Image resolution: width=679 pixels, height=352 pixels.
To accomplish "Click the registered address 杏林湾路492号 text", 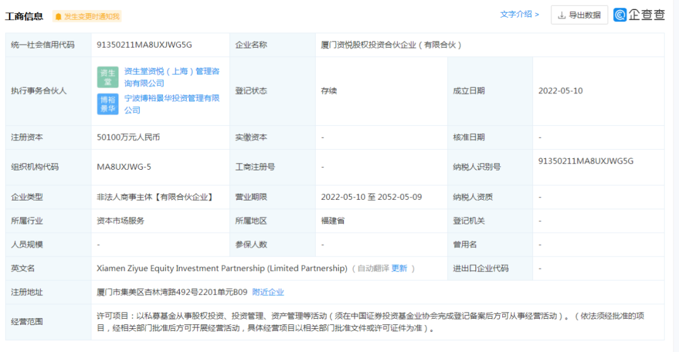I will pyautogui.click(x=171, y=292).
